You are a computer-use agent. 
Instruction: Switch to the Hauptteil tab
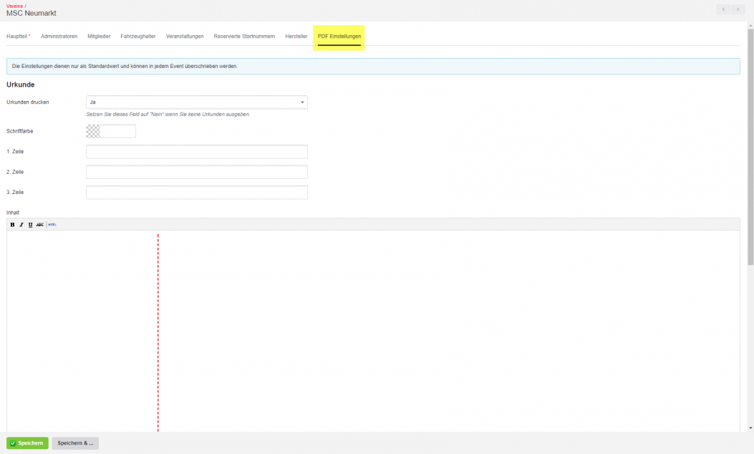click(x=19, y=37)
